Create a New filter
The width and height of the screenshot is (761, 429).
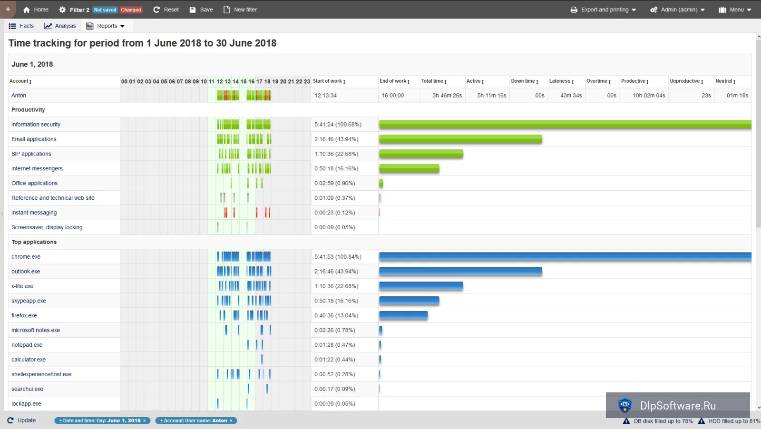[240, 10]
